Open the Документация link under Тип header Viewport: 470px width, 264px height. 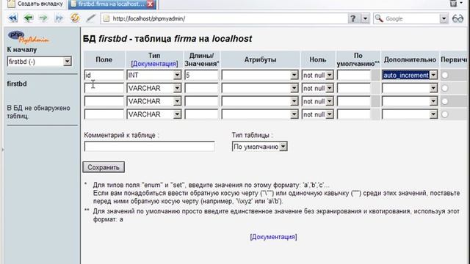pos(154,64)
